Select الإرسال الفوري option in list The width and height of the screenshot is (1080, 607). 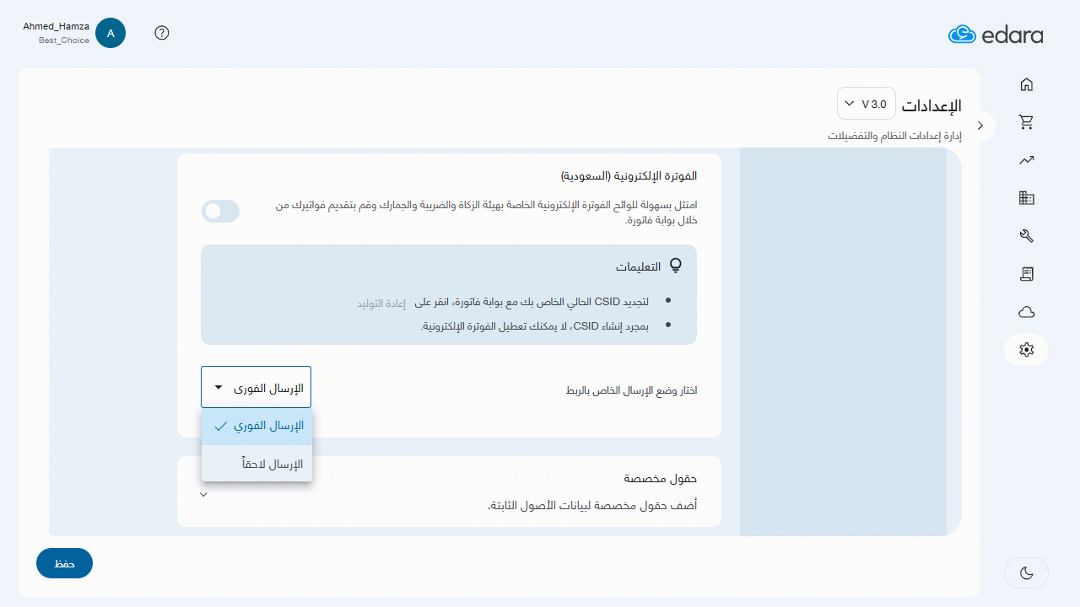(257, 427)
